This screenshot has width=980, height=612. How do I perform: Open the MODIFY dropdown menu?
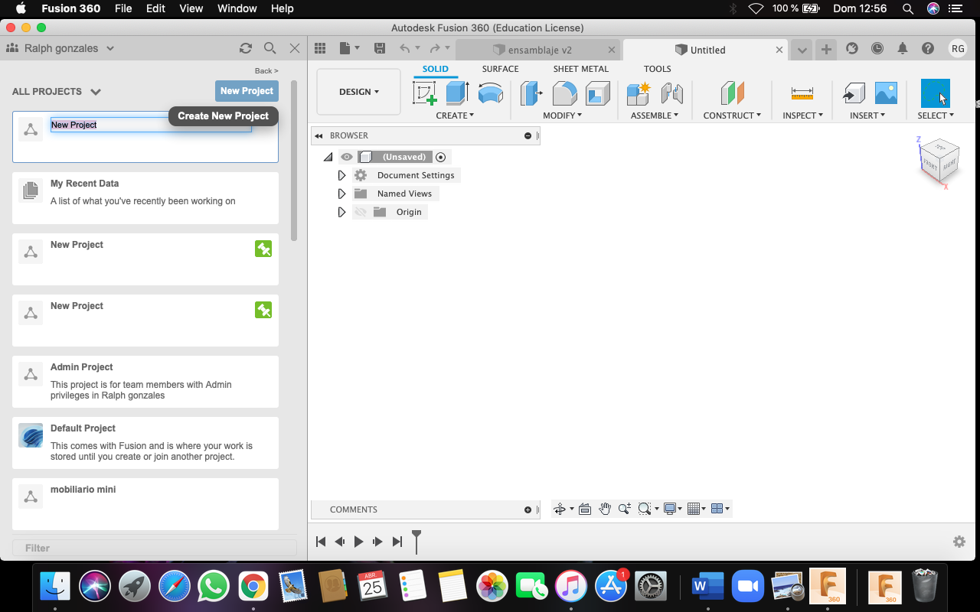click(563, 116)
